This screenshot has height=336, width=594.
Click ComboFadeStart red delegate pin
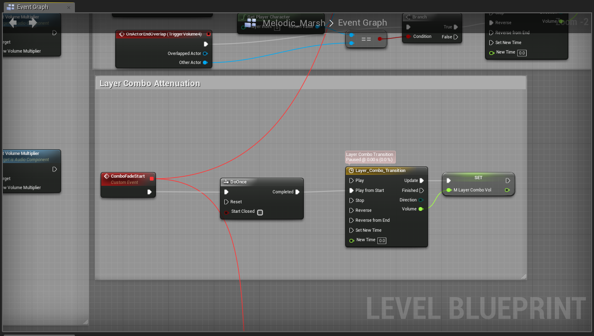point(152,179)
